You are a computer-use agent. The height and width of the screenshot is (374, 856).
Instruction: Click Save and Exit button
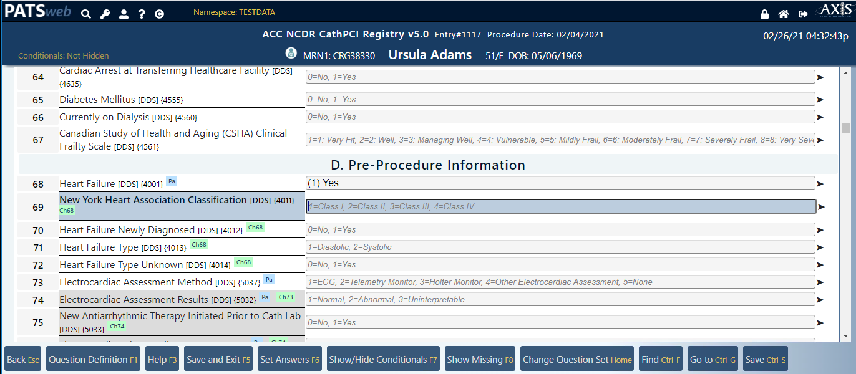[x=218, y=359]
